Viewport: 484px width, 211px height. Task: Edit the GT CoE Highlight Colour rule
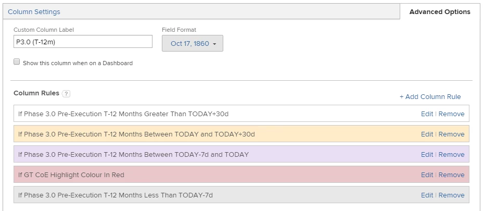pyautogui.click(x=427, y=175)
